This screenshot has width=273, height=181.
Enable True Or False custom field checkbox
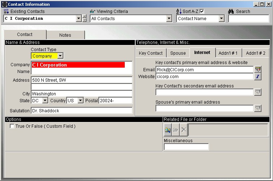click(x=12, y=126)
